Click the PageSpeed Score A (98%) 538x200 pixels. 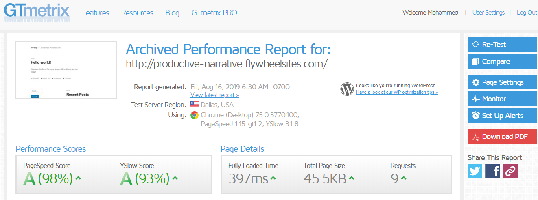(x=48, y=178)
